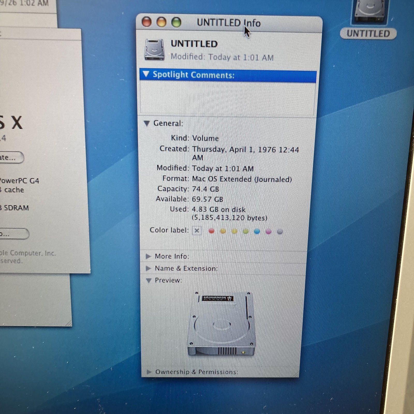
Task: Click the Kind Volume value
Action: click(x=205, y=138)
